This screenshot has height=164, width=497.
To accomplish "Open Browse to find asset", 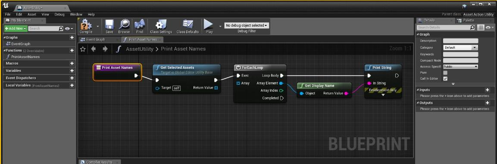I will pos(124,26).
